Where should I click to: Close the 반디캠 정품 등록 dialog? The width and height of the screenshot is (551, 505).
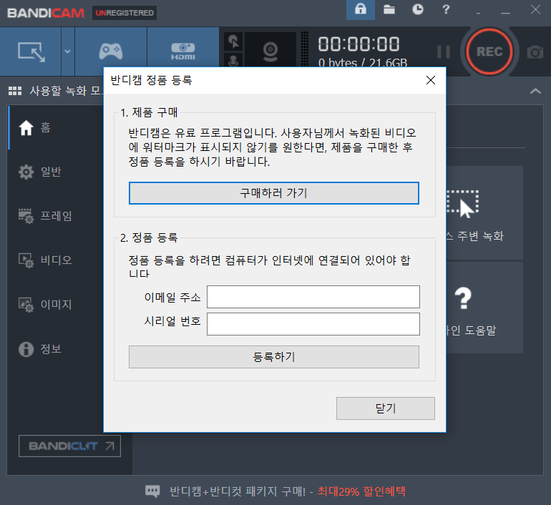(x=431, y=80)
